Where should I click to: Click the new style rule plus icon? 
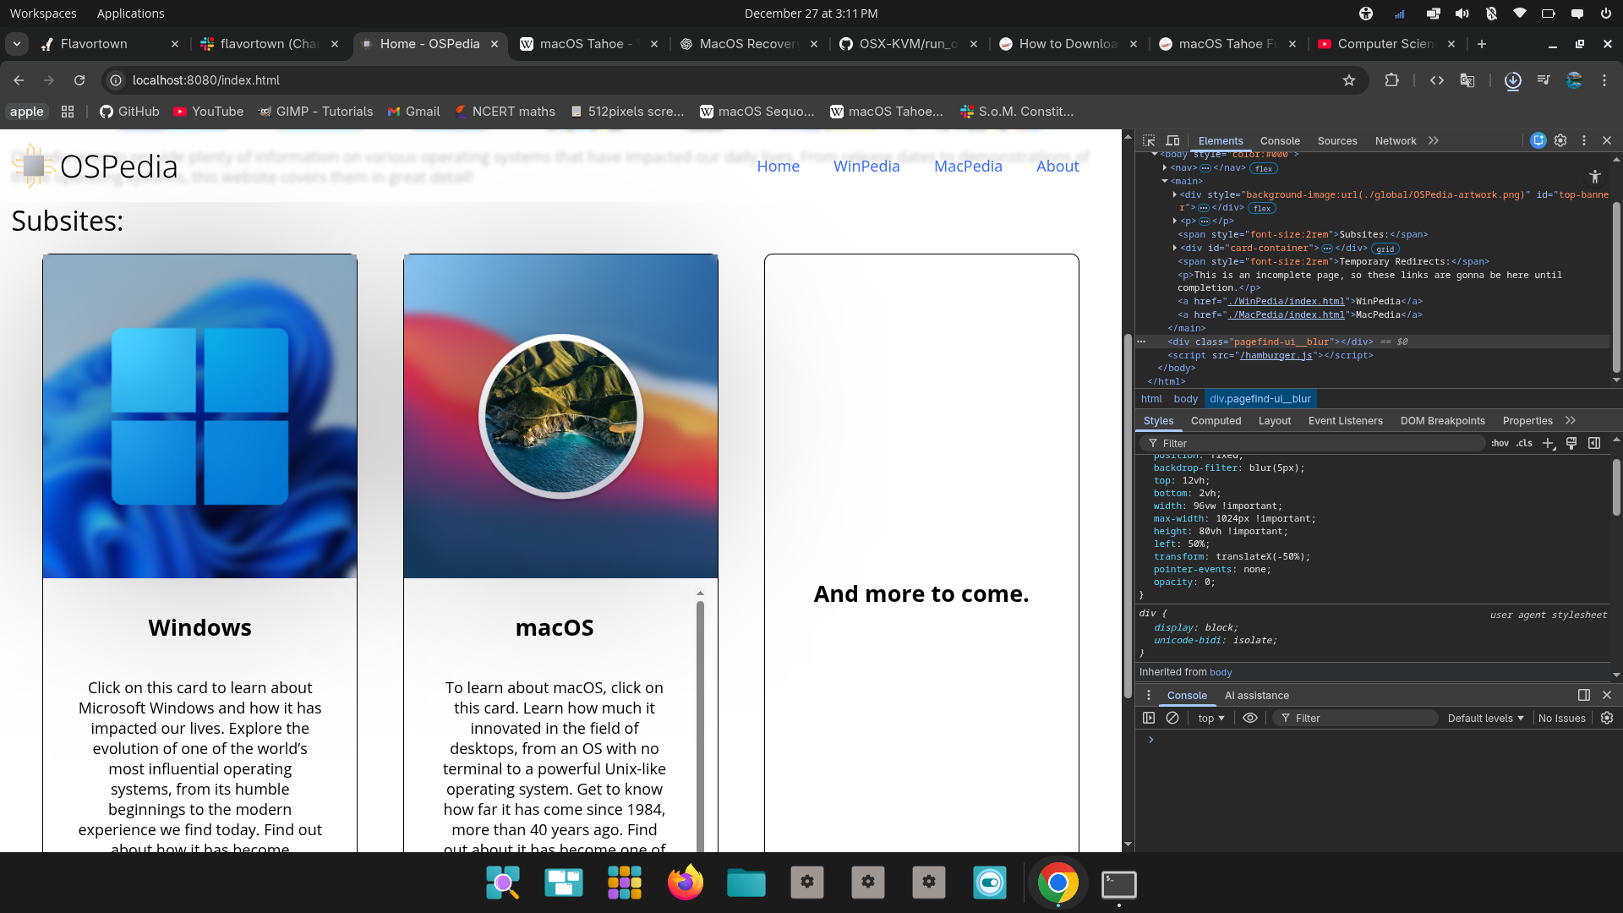[1548, 443]
